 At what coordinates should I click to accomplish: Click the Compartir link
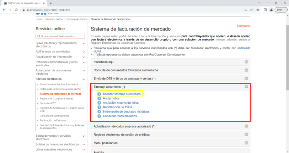(244, 26)
